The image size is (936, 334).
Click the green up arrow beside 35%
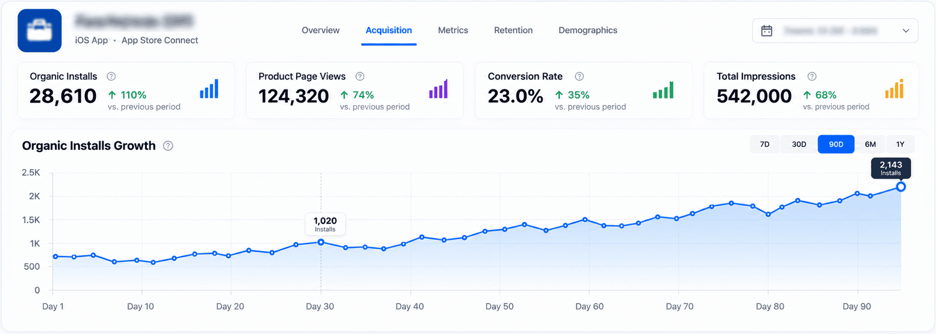559,95
